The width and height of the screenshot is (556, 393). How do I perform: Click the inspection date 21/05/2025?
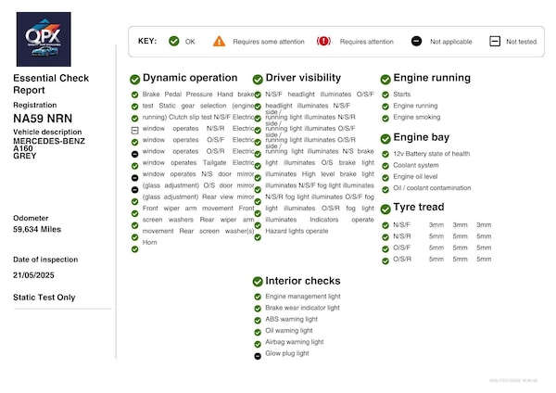(35, 275)
